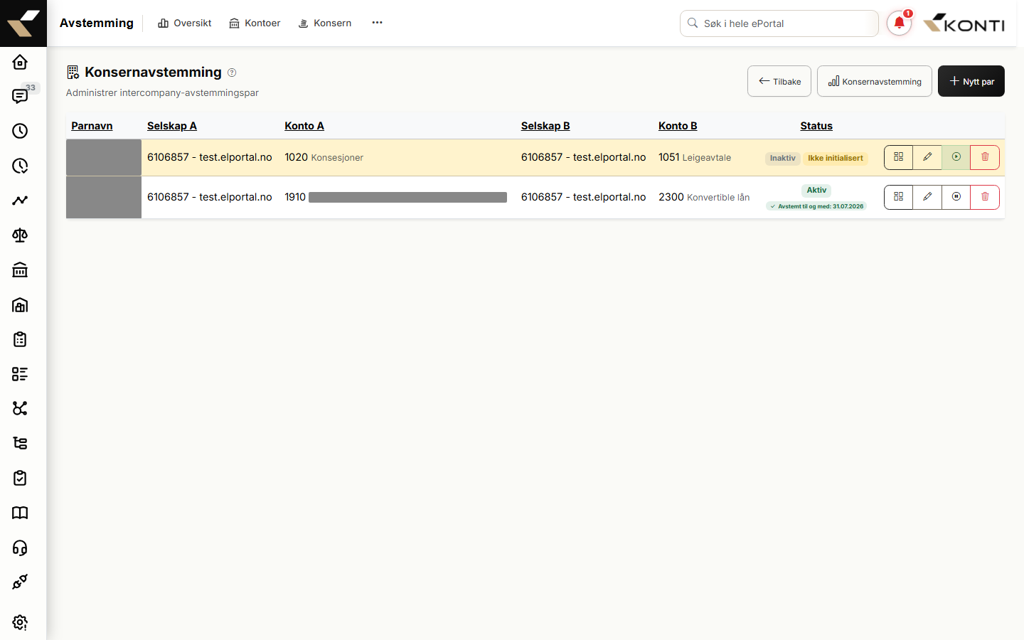Delete the 2300 Konvertible lån pair
This screenshot has width=1024, height=640.
(x=985, y=197)
